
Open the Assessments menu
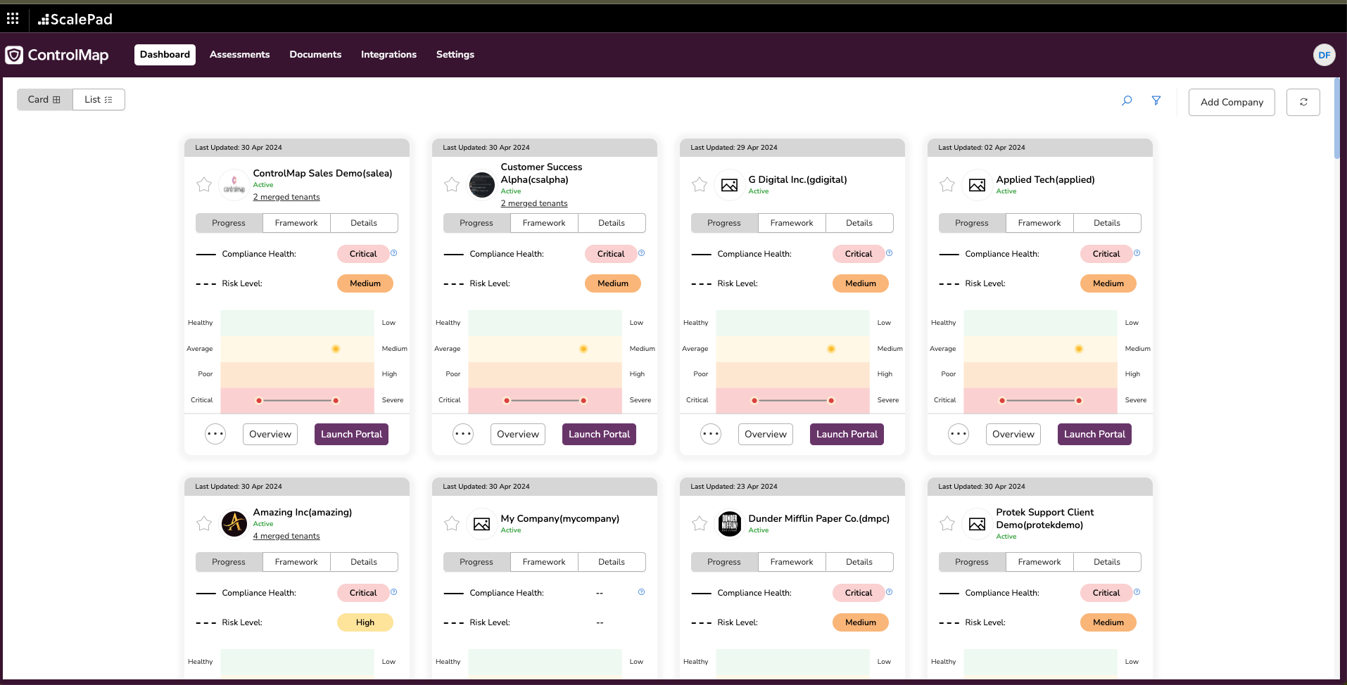[239, 54]
